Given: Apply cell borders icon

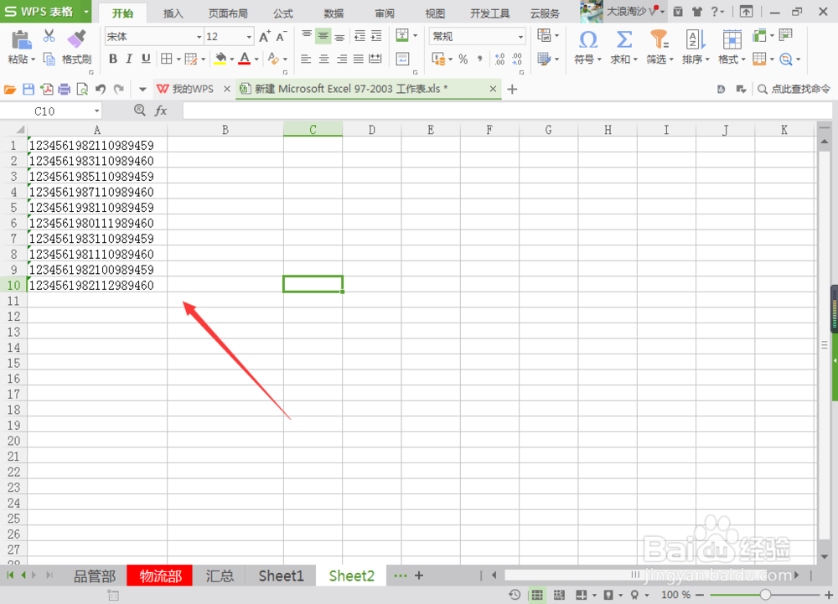Looking at the screenshot, I should (167, 59).
